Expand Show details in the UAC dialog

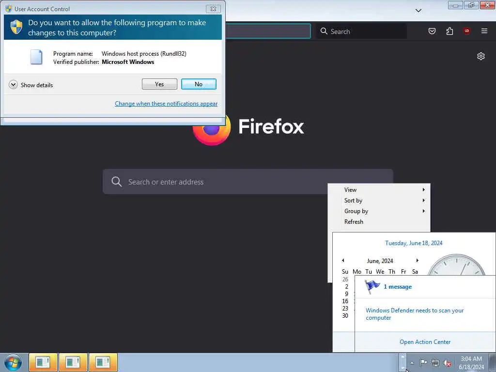(x=31, y=85)
